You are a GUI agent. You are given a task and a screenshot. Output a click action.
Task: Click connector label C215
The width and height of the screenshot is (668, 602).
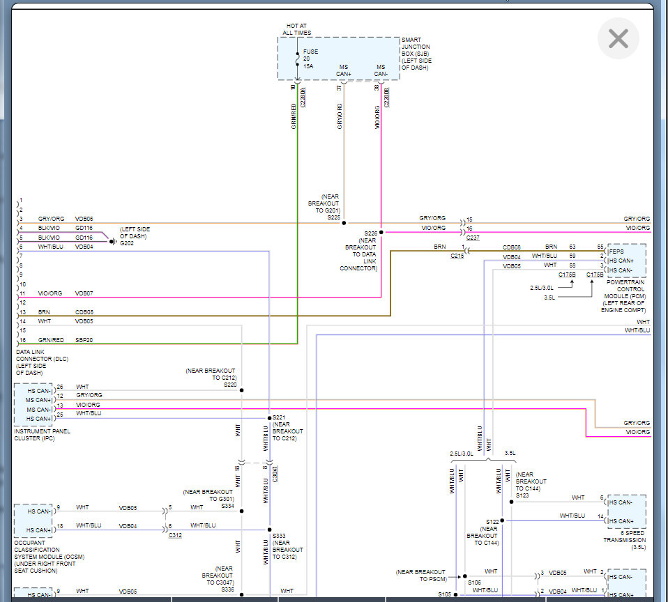point(457,256)
